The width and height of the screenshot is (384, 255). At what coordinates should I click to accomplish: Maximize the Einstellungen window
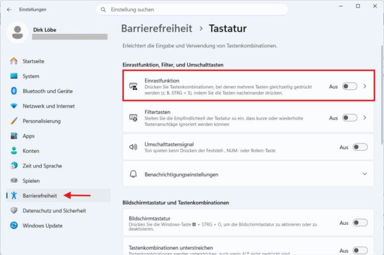point(358,6)
